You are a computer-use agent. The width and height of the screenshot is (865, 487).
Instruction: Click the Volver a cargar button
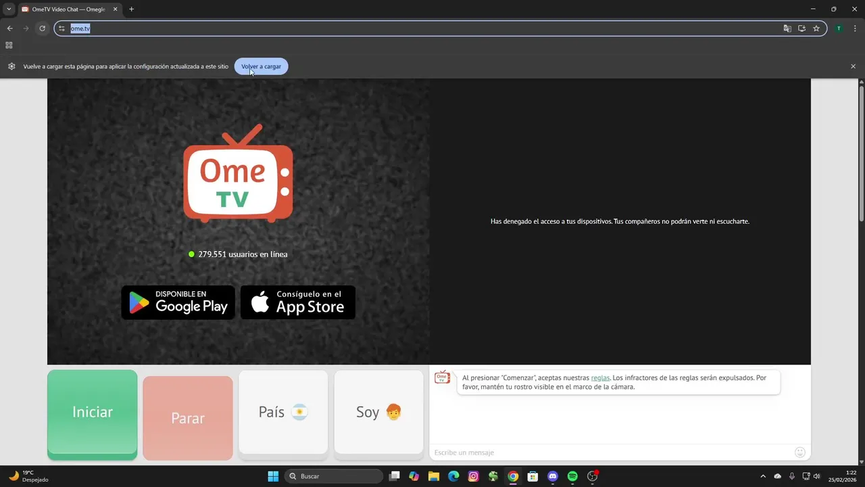(x=261, y=66)
